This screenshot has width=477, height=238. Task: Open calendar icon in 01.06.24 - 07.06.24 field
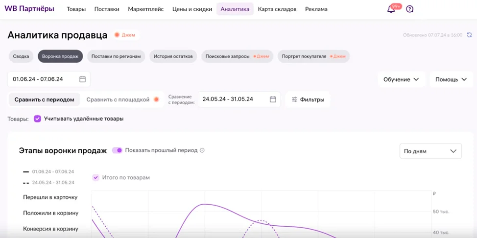[82, 79]
